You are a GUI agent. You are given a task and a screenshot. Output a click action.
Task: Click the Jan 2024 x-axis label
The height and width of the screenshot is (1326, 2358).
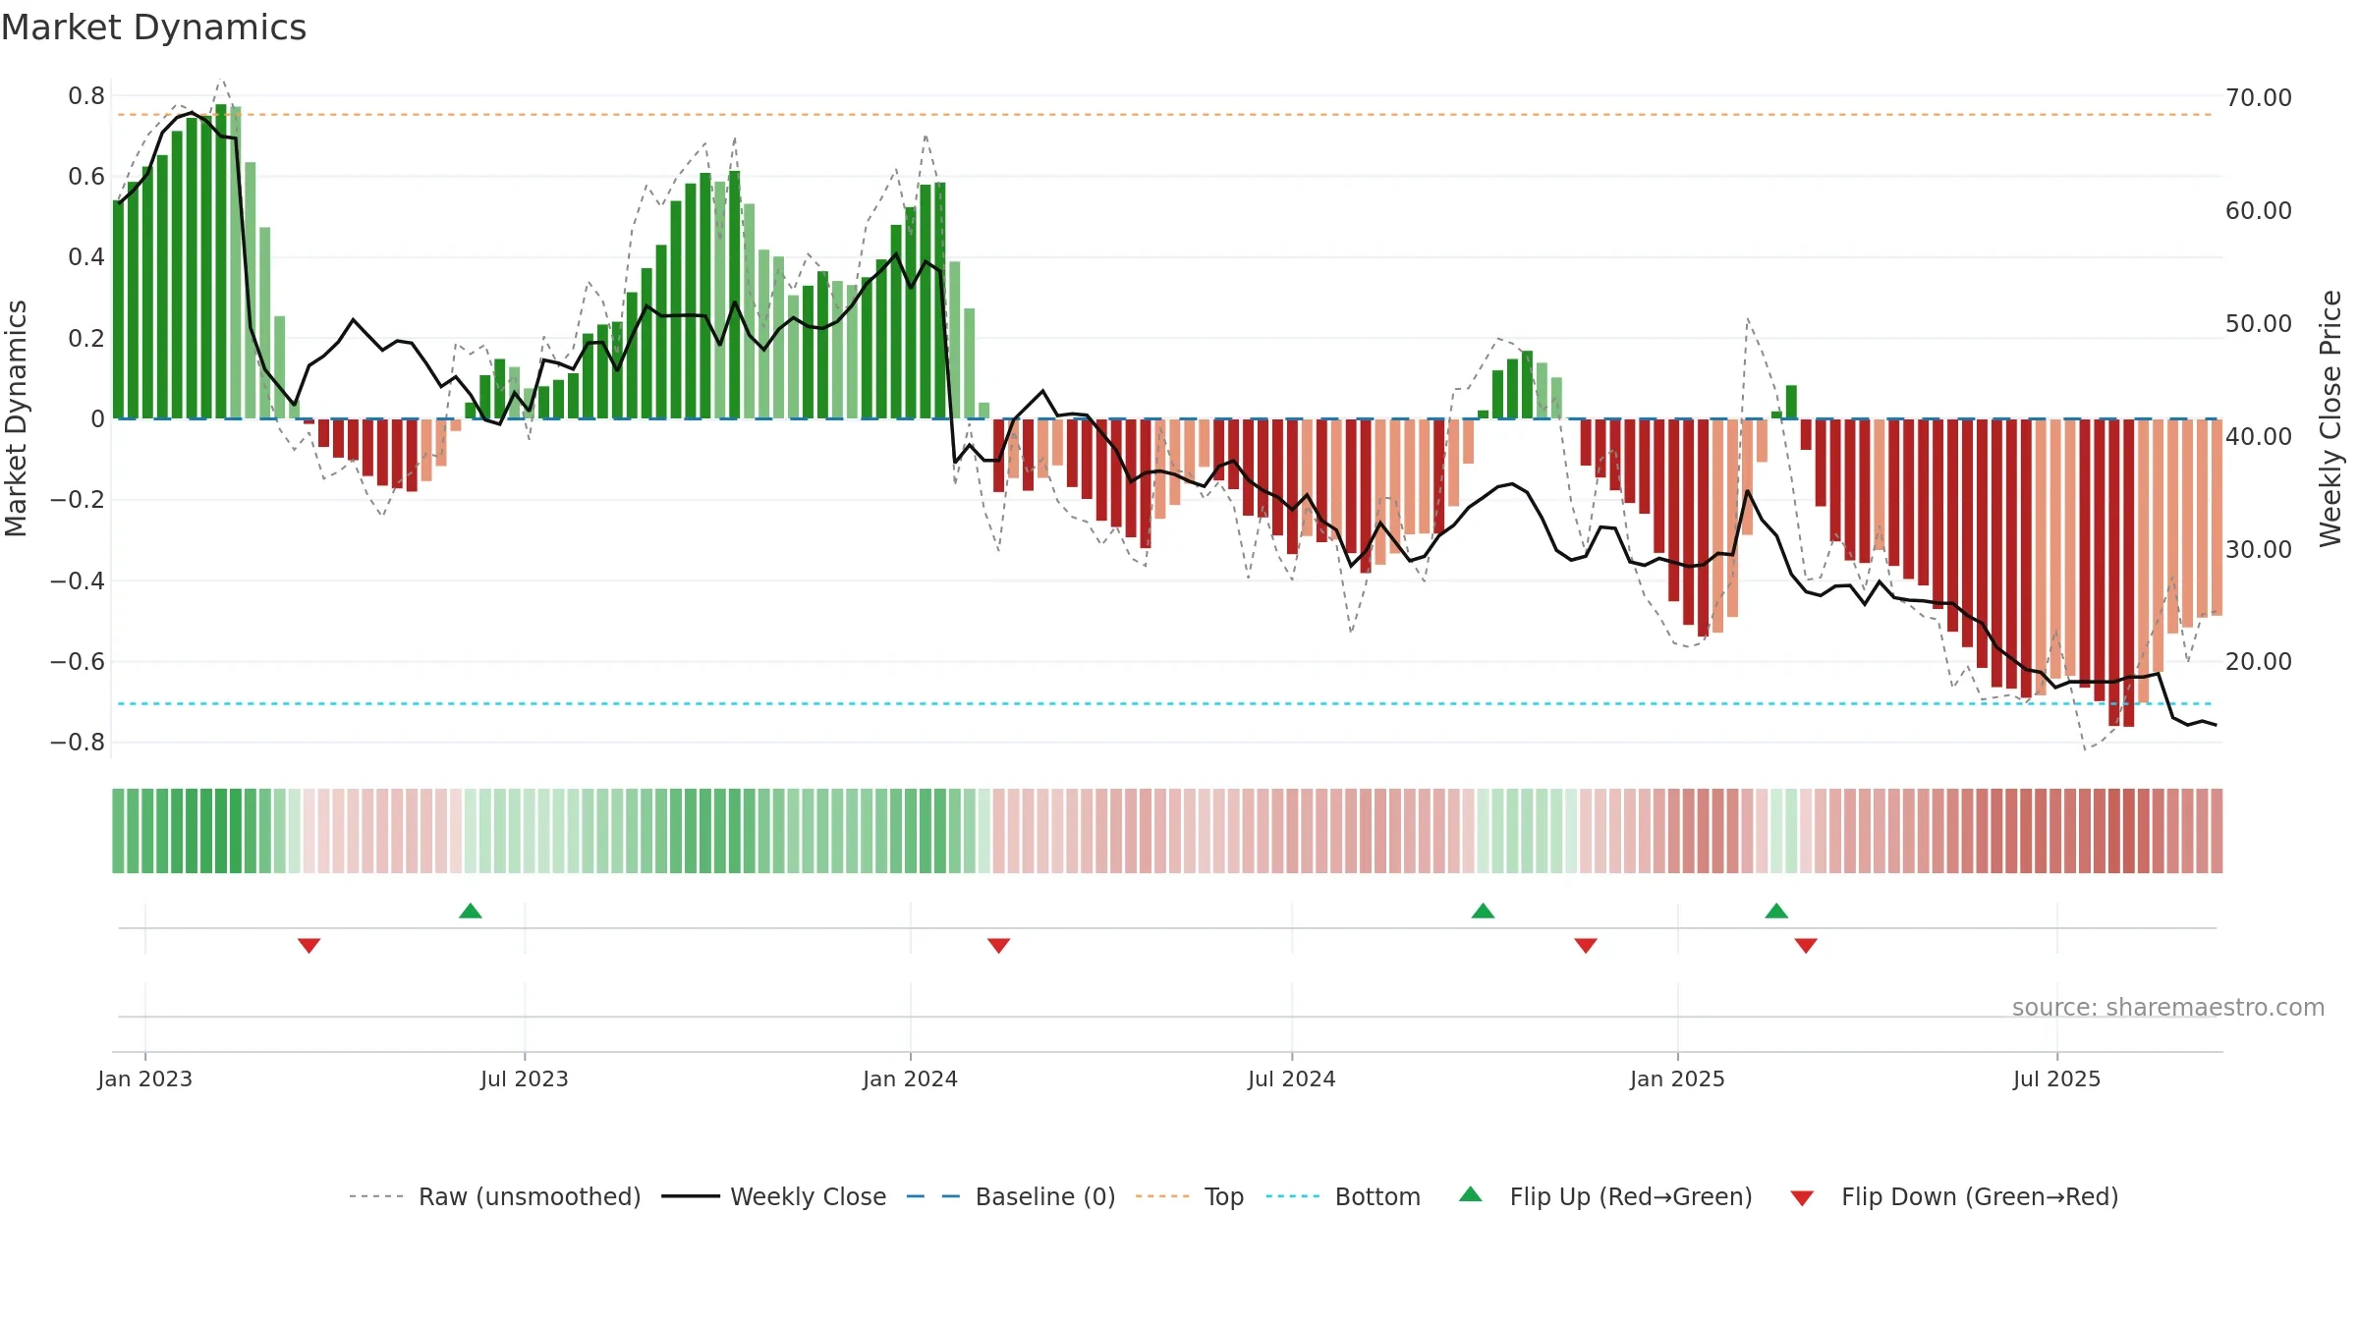[911, 1078]
